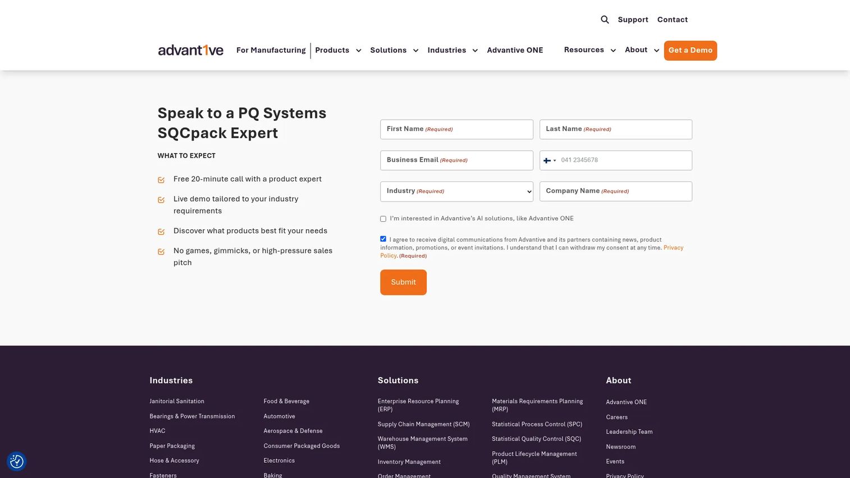Open the Contact link in header

click(673, 20)
